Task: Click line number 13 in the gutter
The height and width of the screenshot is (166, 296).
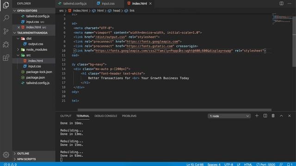Action: point(63,65)
